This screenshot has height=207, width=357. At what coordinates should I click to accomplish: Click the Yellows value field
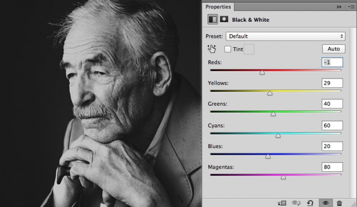pyautogui.click(x=332, y=83)
